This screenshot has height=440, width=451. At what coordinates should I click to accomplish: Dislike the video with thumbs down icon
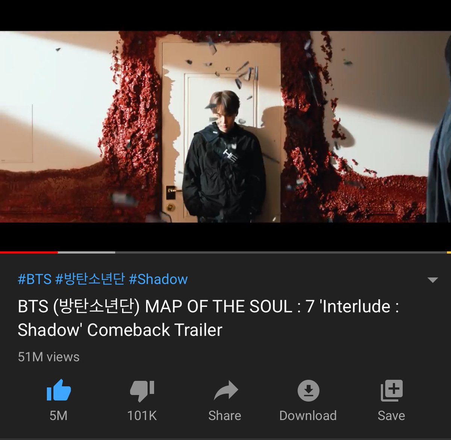tap(142, 391)
